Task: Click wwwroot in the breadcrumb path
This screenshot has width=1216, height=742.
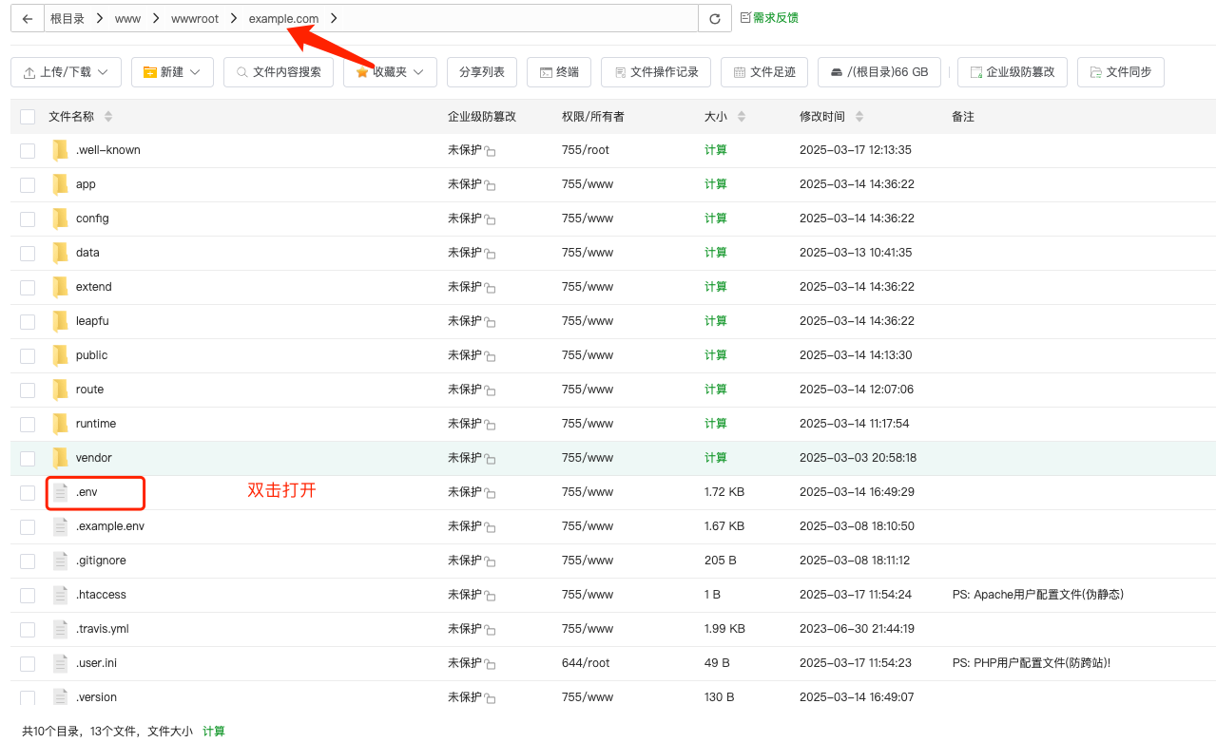Action: coord(195,19)
